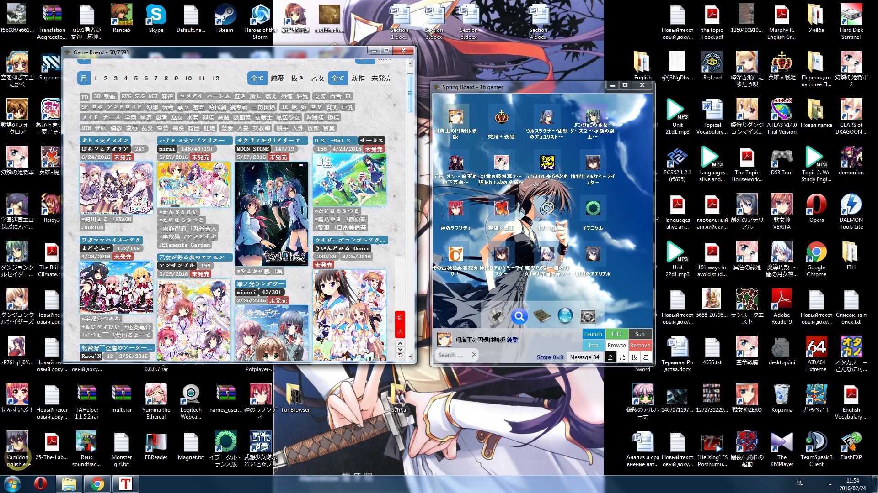Click the up chevron in Game Board
The width and height of the screenshot is (878, 493).
pyautogui.click(x=400, y=343)
